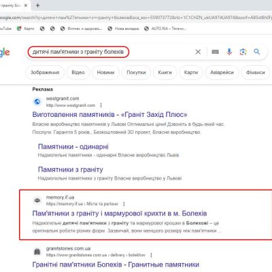Screen dimensions: 272x272
Task: Open the on-screen keyboard icon
Action: (x=215, y=52)
